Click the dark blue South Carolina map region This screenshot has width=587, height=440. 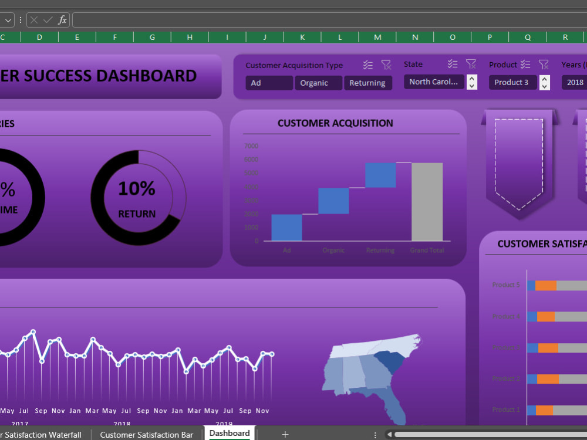point(390,361)
